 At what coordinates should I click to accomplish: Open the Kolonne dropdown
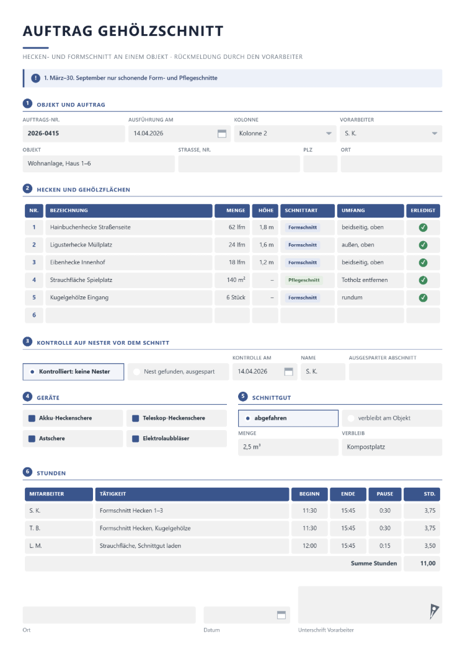285,134
